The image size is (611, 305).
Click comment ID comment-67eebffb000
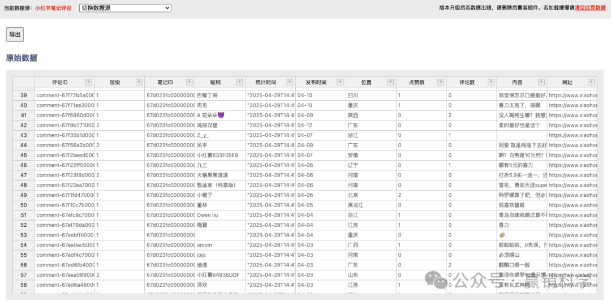click(64, 235)
